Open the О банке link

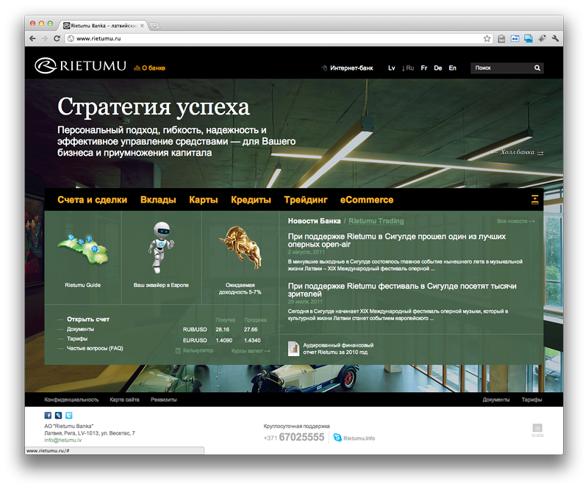[x=150, y=68]
